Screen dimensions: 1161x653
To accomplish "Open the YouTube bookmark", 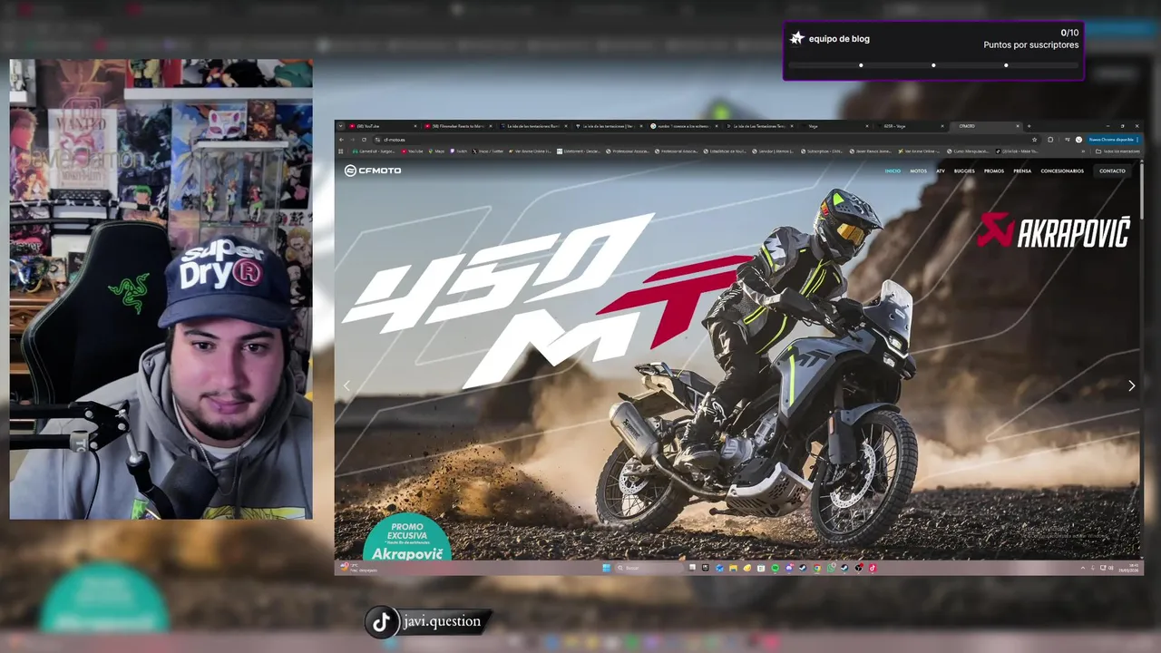I will click(x=413, y=151).
